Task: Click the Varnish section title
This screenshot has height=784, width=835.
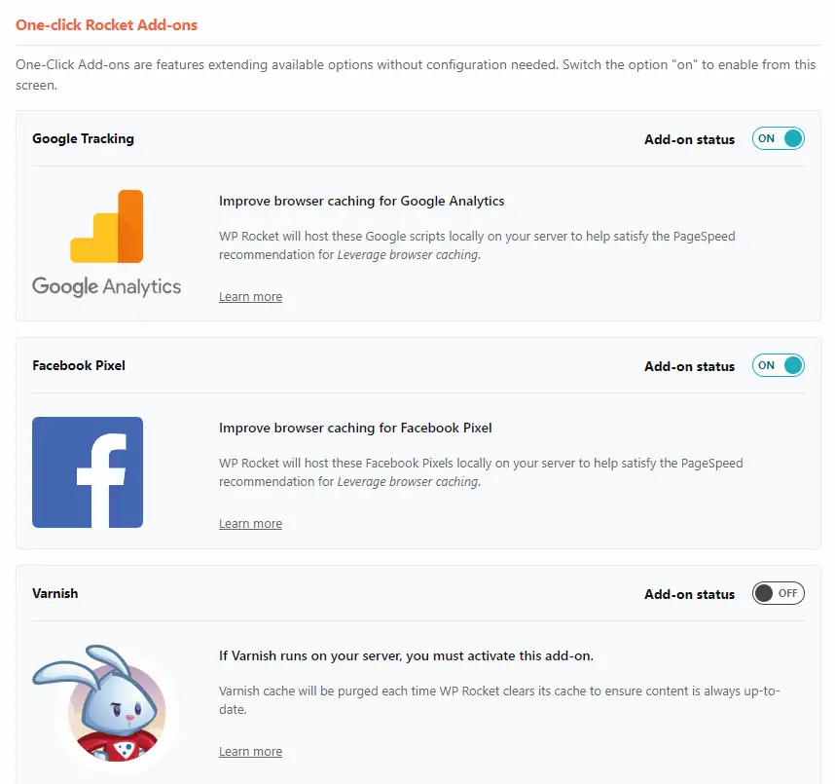Action: (x=54, y=593)
